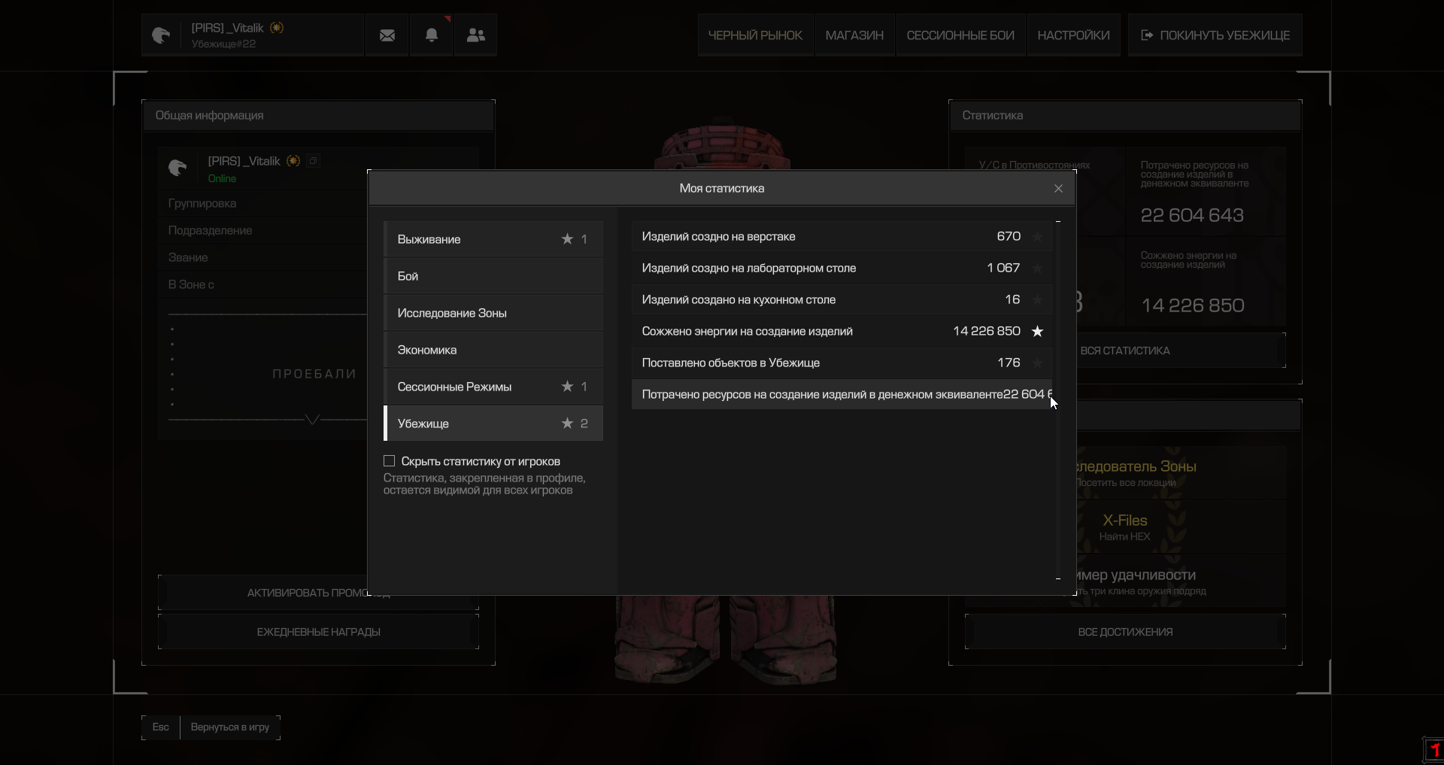This screenshot has height=765, width=1444.
Task: Click the copy nickname icon beside [PIRS]_Vitalik
Action: (x=314, y=161)
